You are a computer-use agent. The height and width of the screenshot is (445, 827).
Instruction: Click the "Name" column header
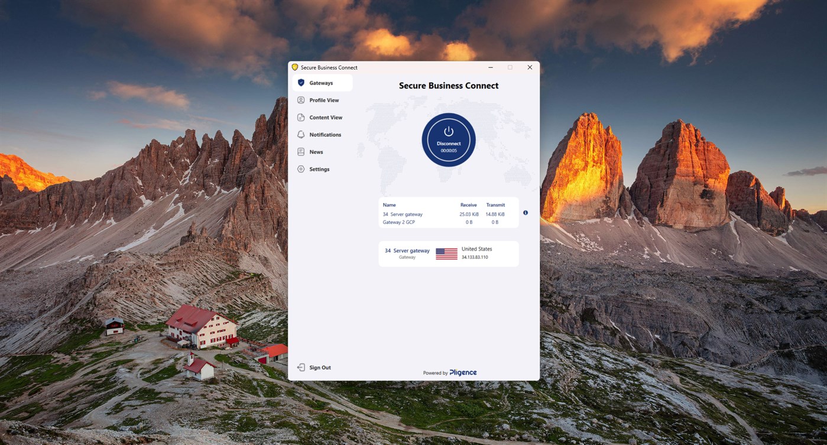pyautogui.click(x=389, y=205)
